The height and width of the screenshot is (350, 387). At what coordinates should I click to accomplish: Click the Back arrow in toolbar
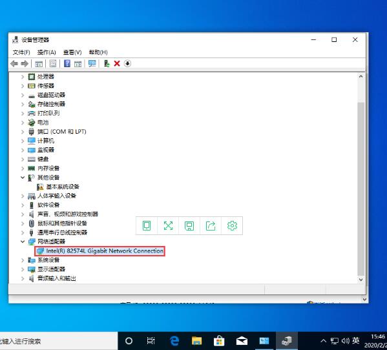tap(14, 64)
